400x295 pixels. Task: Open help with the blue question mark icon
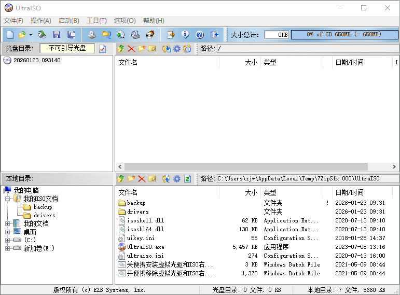tap(200, 35)
